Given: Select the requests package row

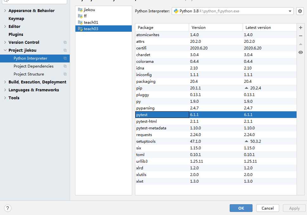Looking at the screenshot, I should tap(216, 135).
